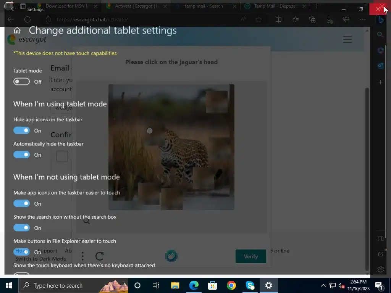Close the temp mail - Search tab
Viewport: 391px width, 293px height.
coord(234,6)
